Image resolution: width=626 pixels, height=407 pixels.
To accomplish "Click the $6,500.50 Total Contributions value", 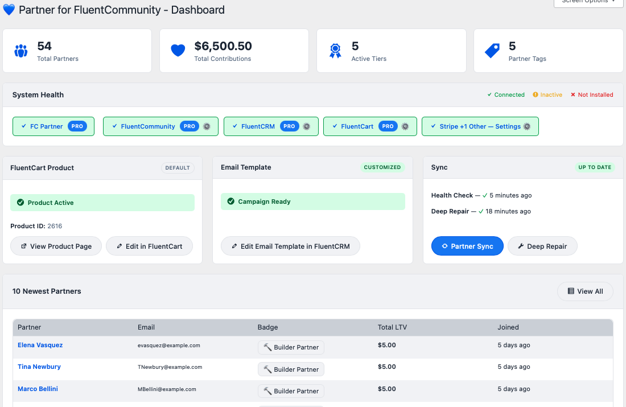I will pyautogui.click(x=223, y=46).
